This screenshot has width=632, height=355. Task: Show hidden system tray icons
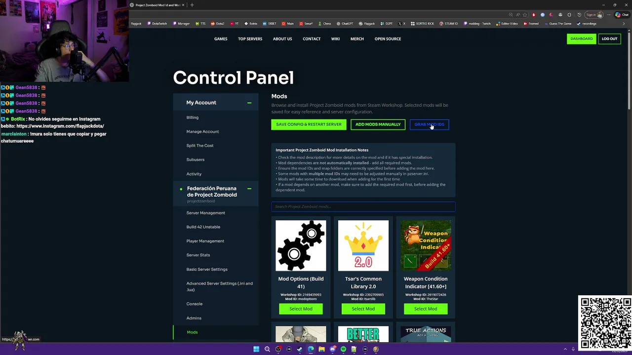pos(565,349)
